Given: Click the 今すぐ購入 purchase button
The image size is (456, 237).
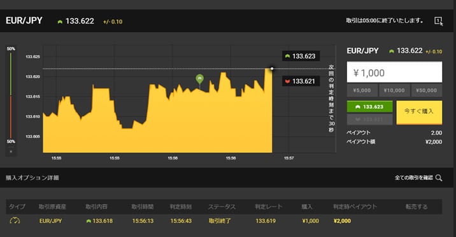Looking at the screenshot, I should coord(419,112).
